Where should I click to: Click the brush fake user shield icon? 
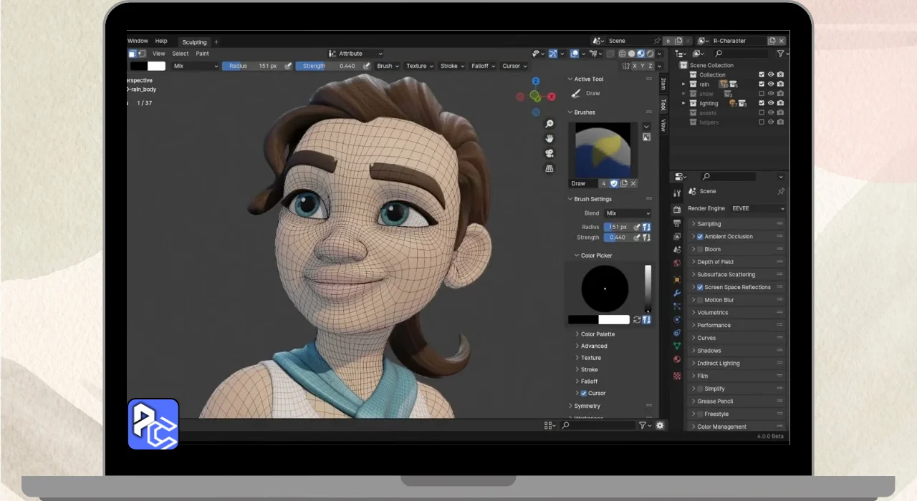(614, 184)
